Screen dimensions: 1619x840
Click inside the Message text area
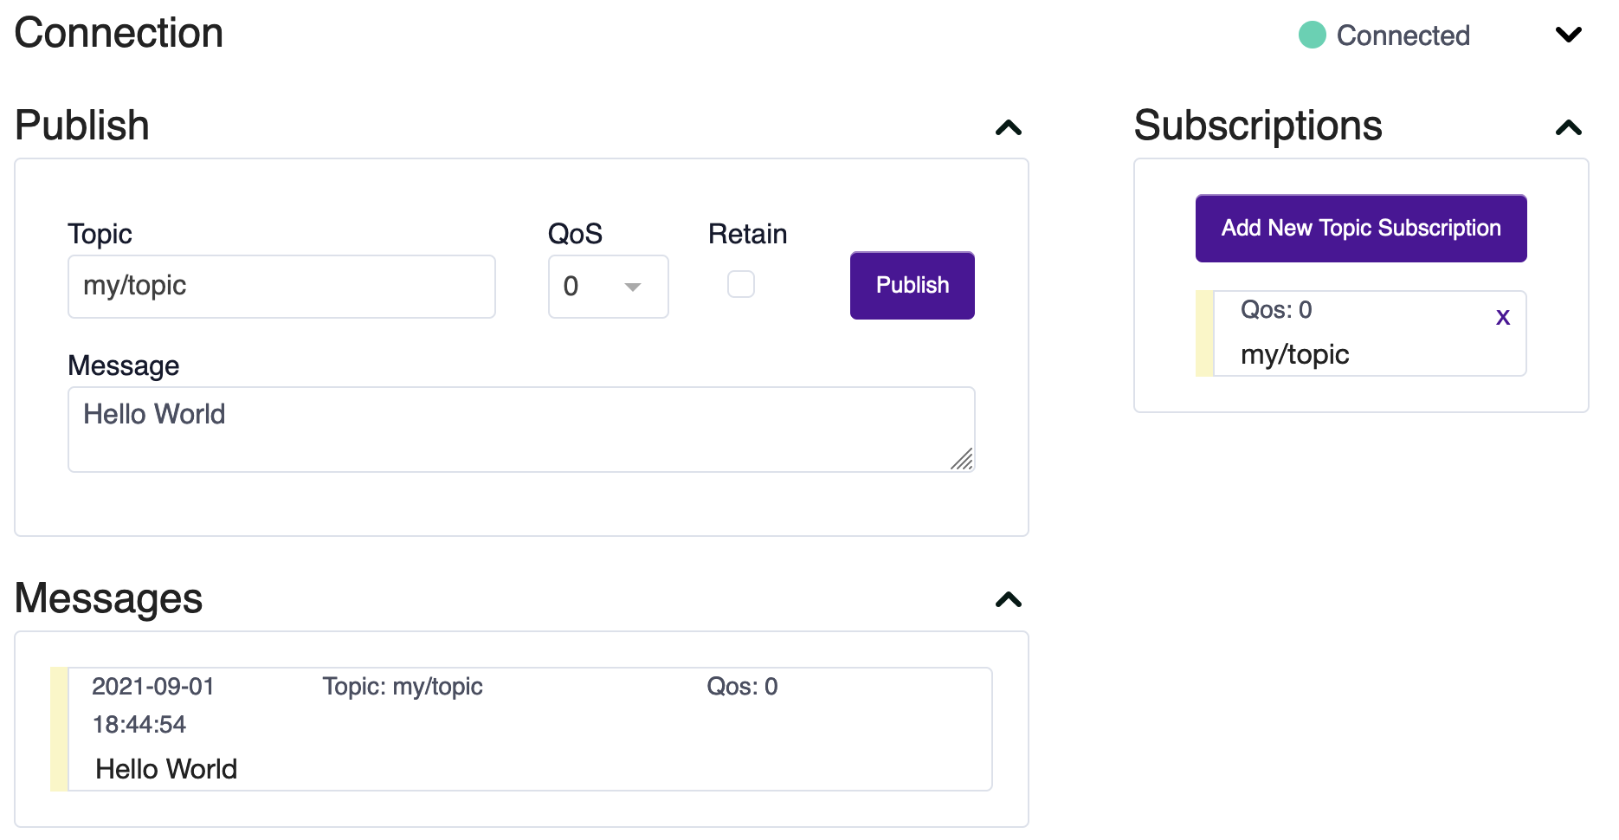tap(519, 429)
